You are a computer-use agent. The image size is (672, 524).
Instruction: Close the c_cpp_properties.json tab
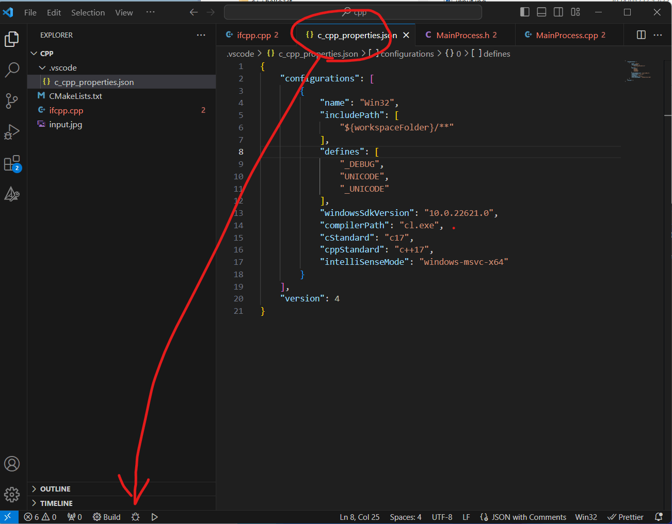click(x=406, y=35)
